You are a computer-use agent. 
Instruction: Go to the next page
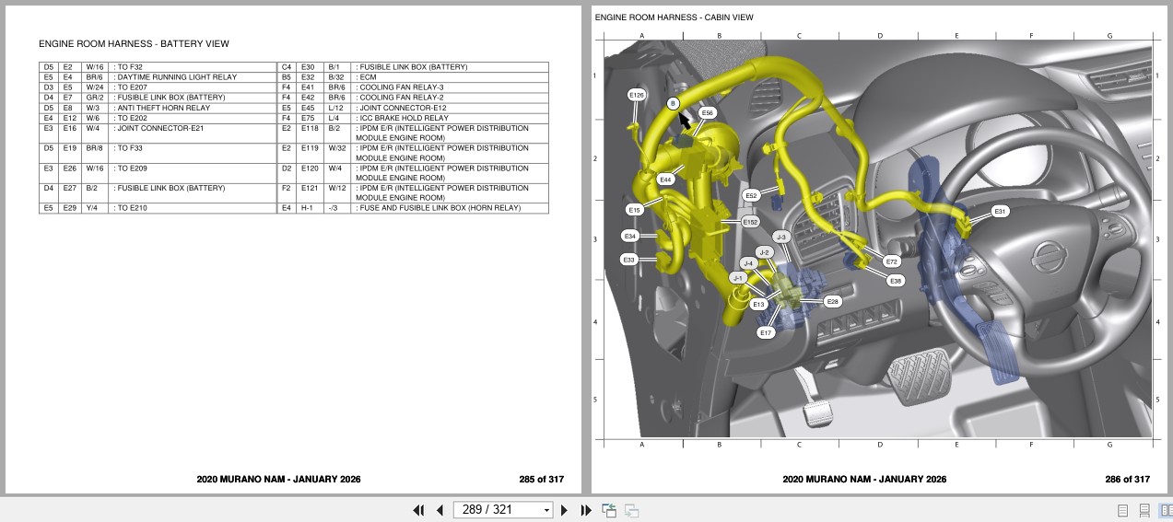coord(565,510)
